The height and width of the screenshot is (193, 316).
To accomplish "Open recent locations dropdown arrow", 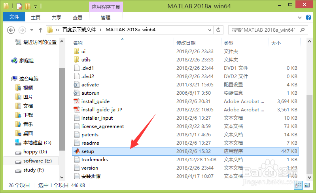I will pos(32,30).
